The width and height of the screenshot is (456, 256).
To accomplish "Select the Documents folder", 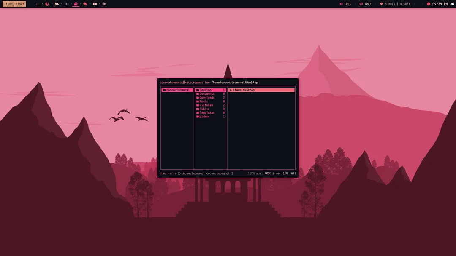I will point(206,93).
